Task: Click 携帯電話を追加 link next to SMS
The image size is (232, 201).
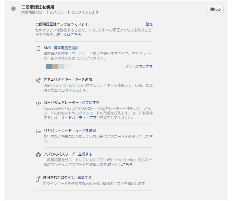Action: click(66, 48)
